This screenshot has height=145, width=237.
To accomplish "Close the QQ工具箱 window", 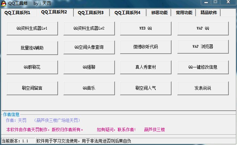I will point(228,2).
